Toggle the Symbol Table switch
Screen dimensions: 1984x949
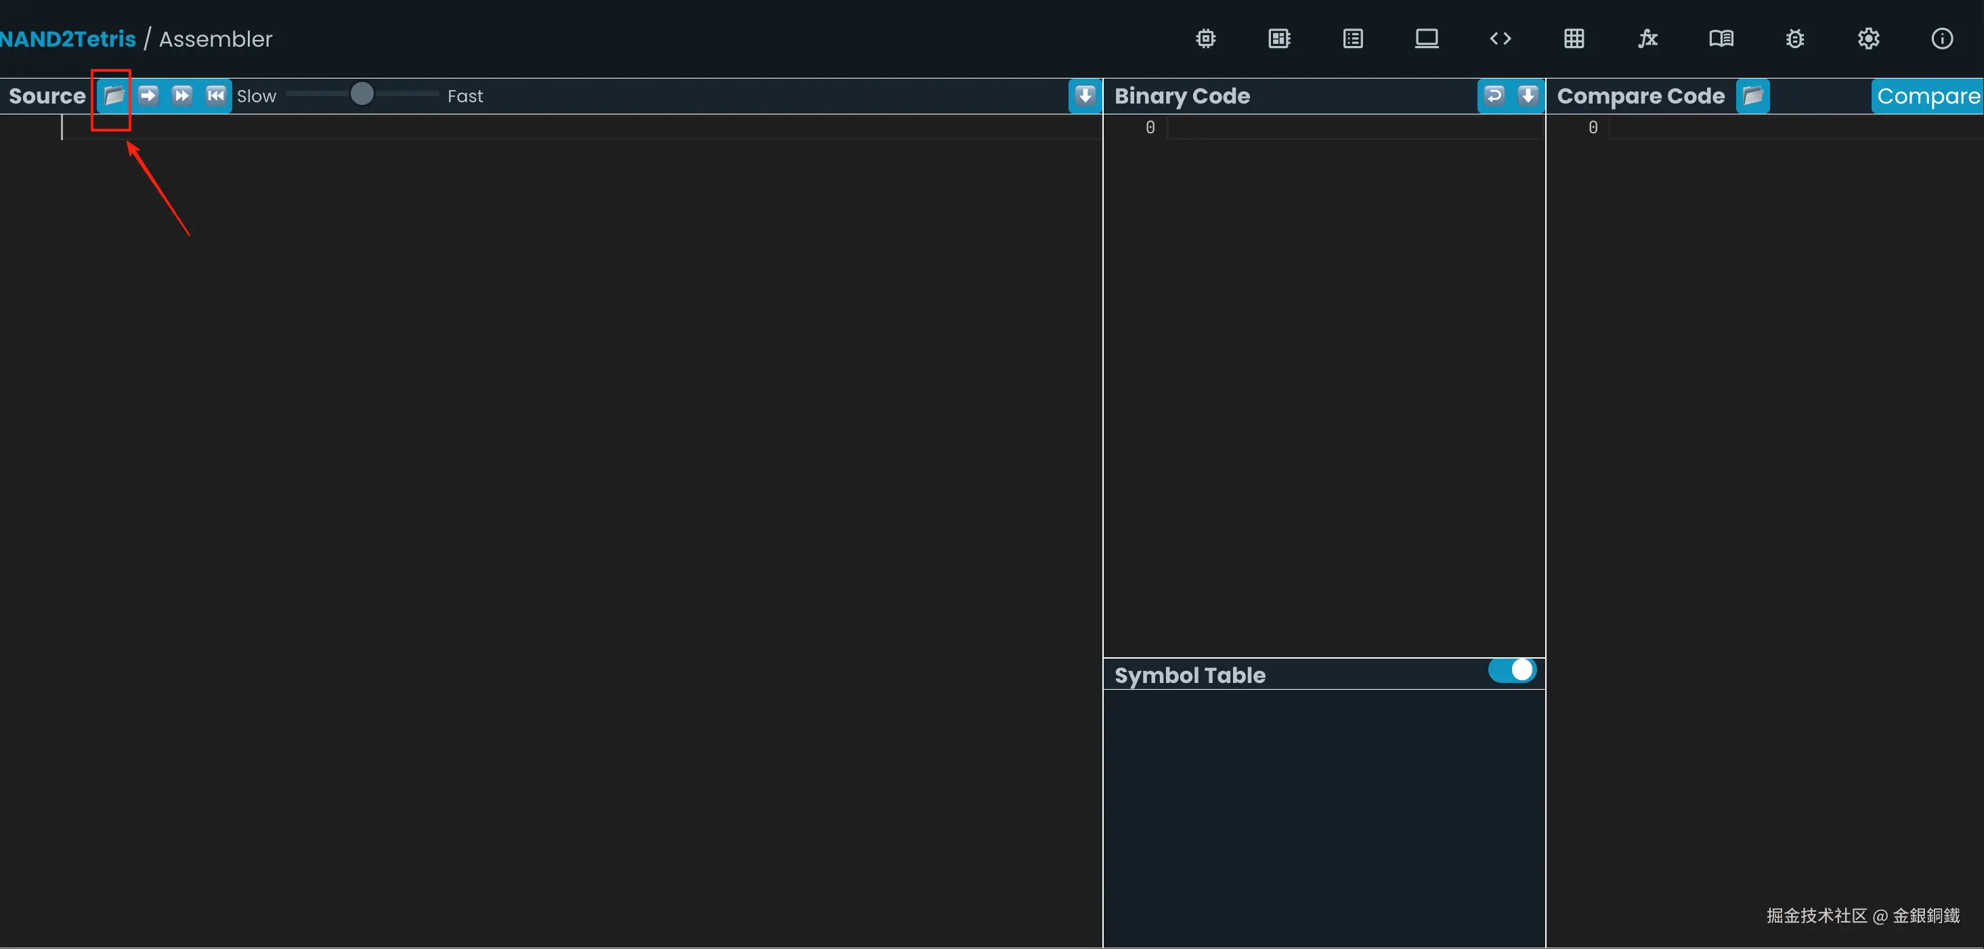1511,670
